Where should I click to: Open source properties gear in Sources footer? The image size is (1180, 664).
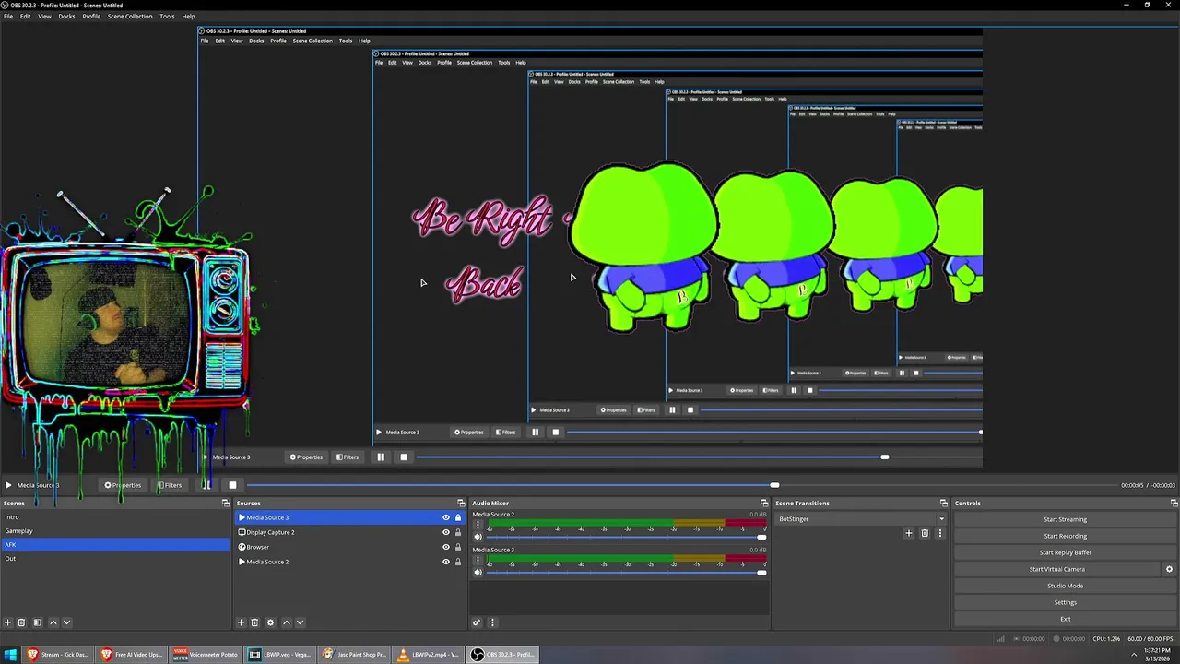270,622
